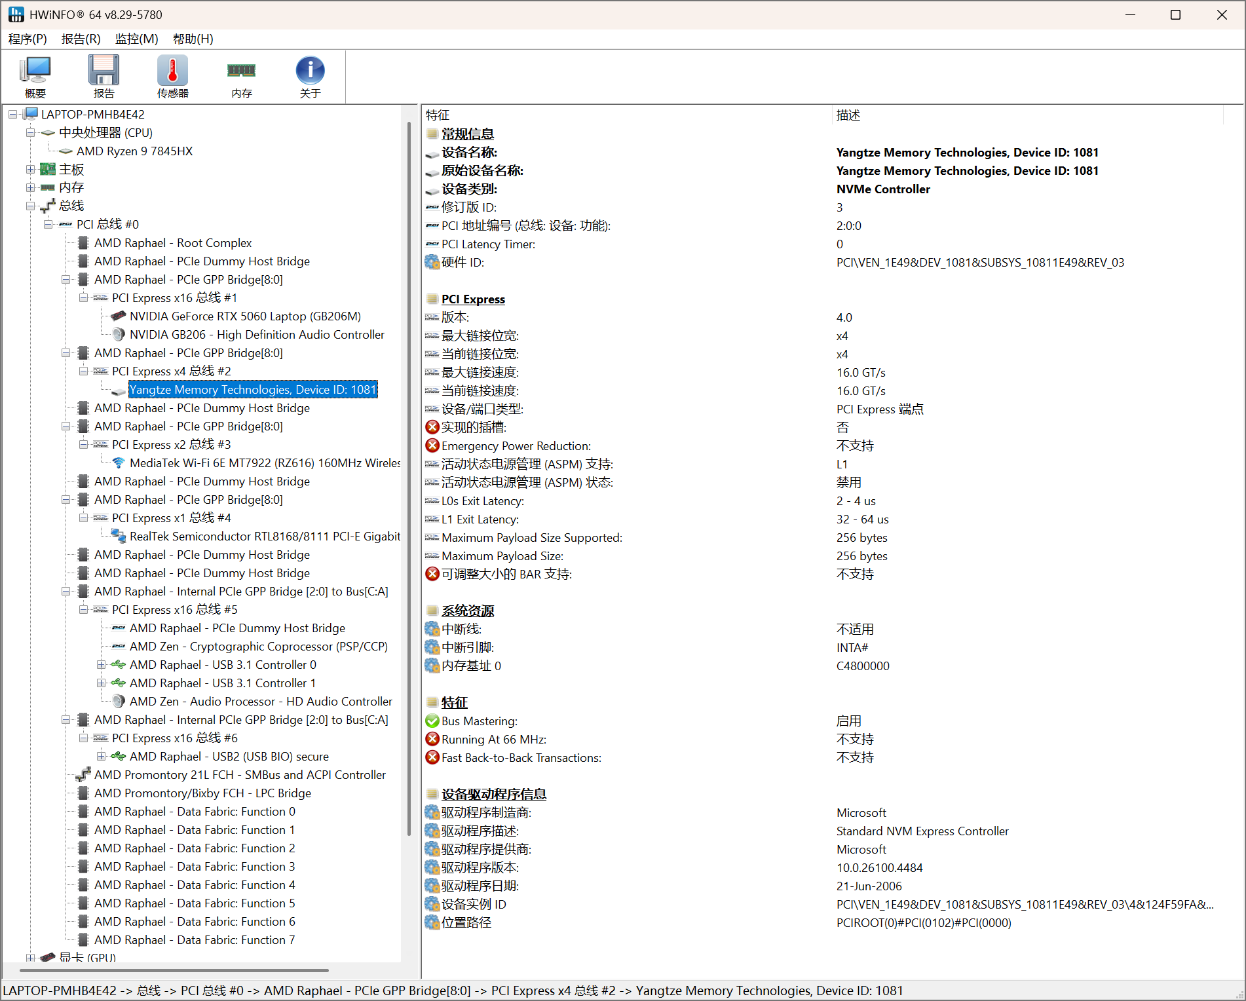
Task: Open the 关于 about info icon
Action: 310,77
